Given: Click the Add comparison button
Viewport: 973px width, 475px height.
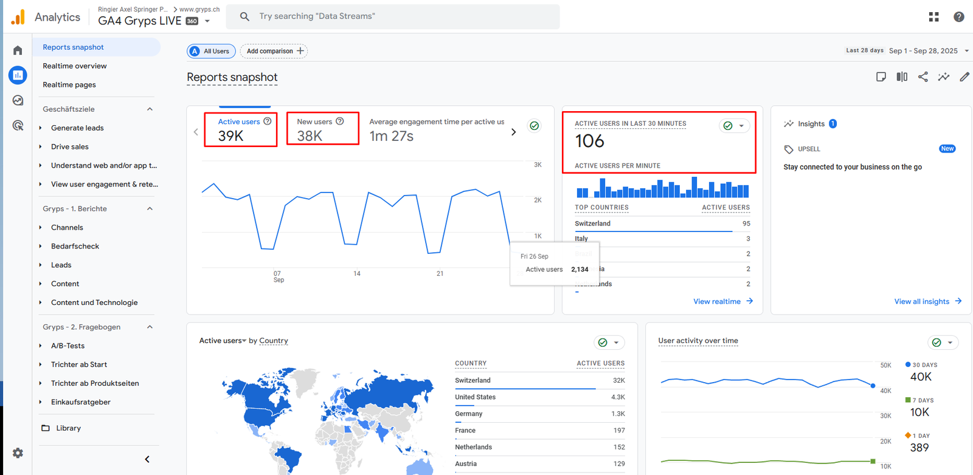Looking at the screenshot, I should [x=274, y=51].
